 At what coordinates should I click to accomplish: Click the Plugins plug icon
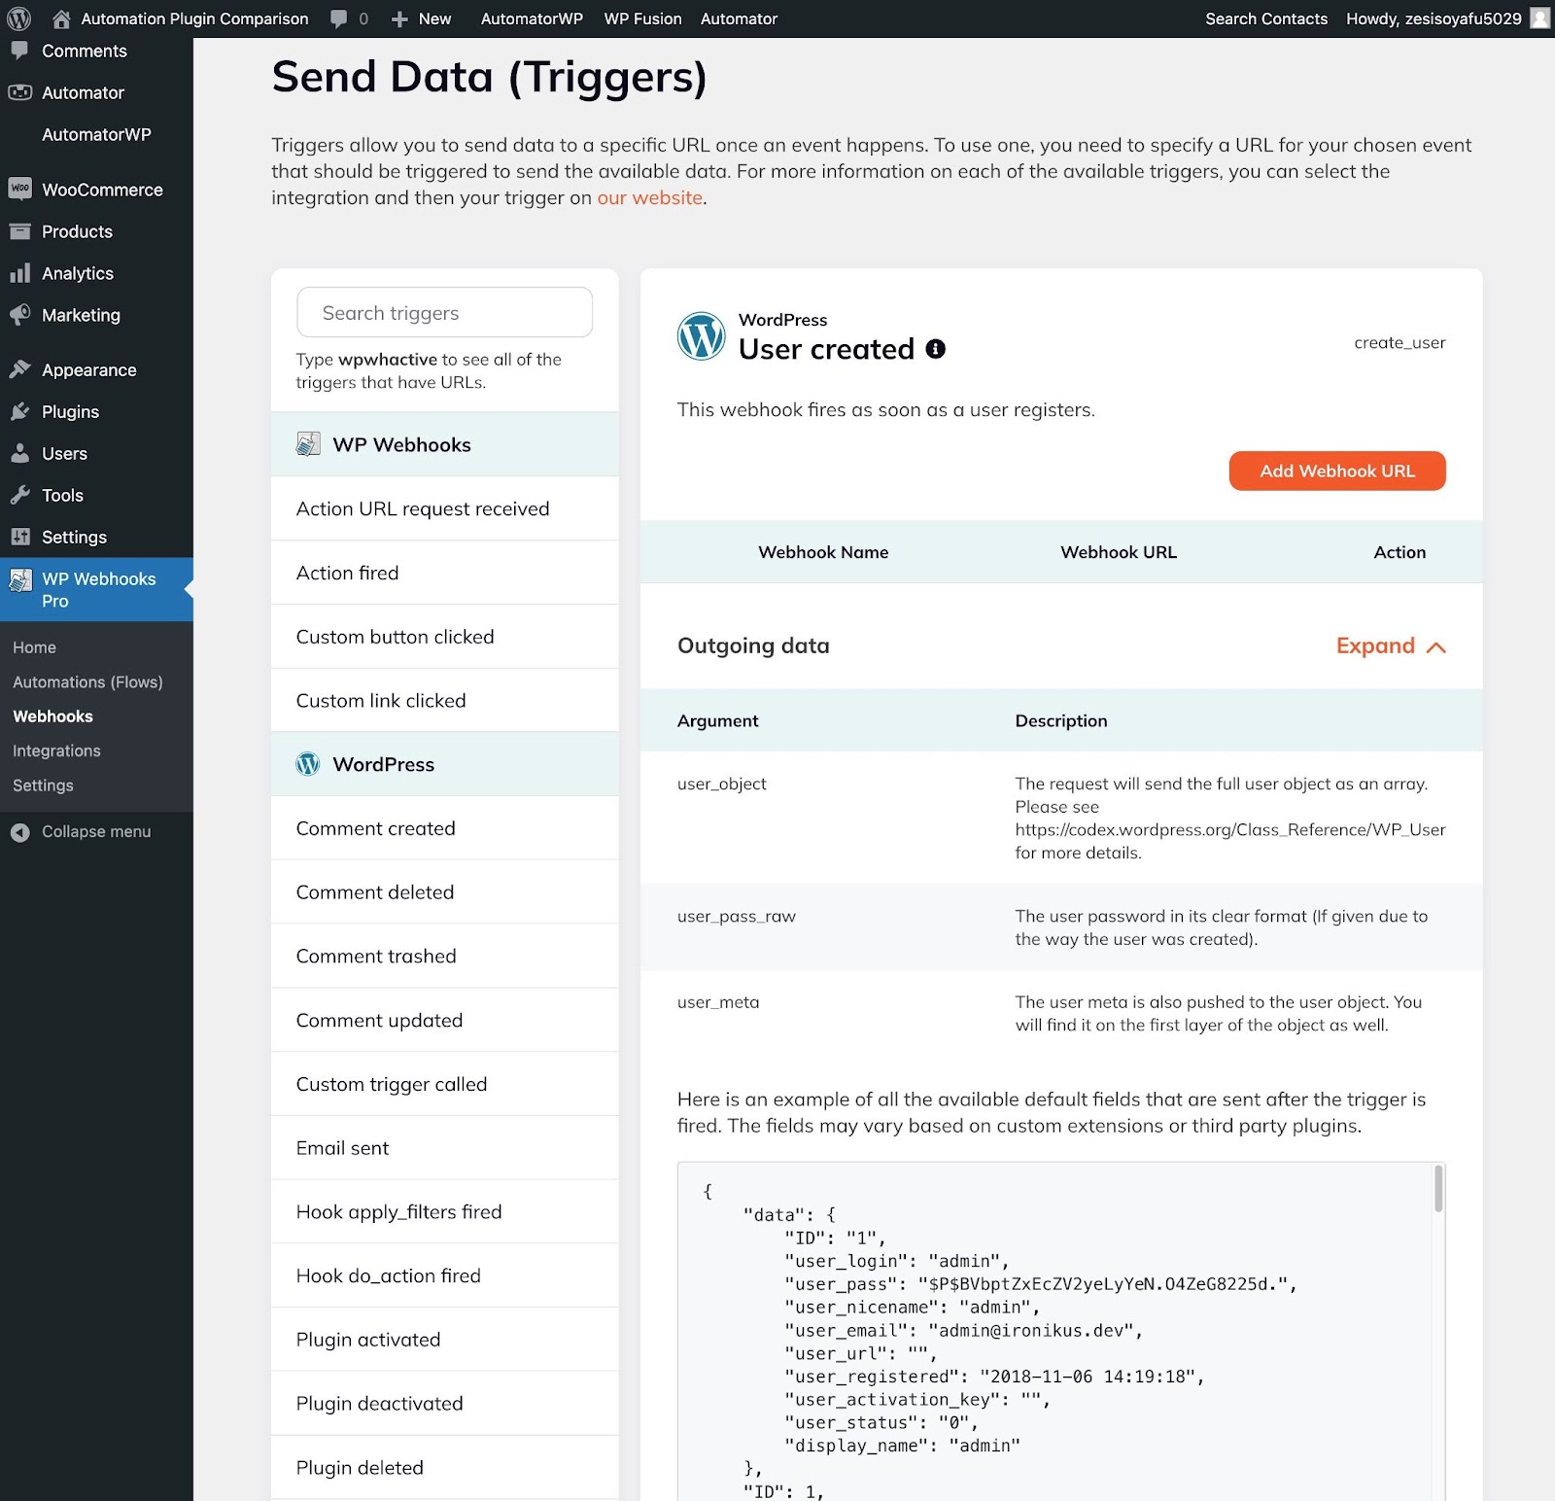[19, 411]
